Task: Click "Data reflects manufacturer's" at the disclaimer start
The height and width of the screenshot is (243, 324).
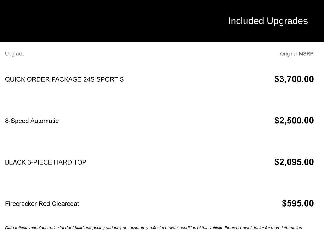Action: [31, 228]
